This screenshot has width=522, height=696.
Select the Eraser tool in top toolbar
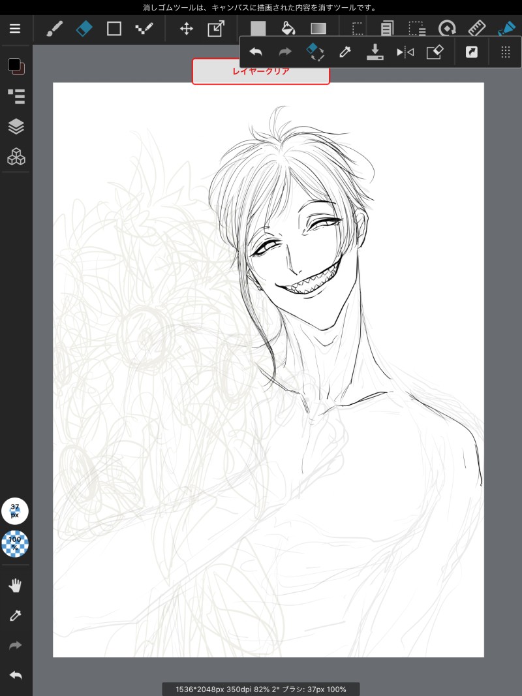[x=84, y=29]
